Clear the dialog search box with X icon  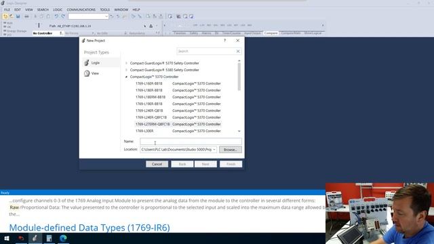(238, 52)
